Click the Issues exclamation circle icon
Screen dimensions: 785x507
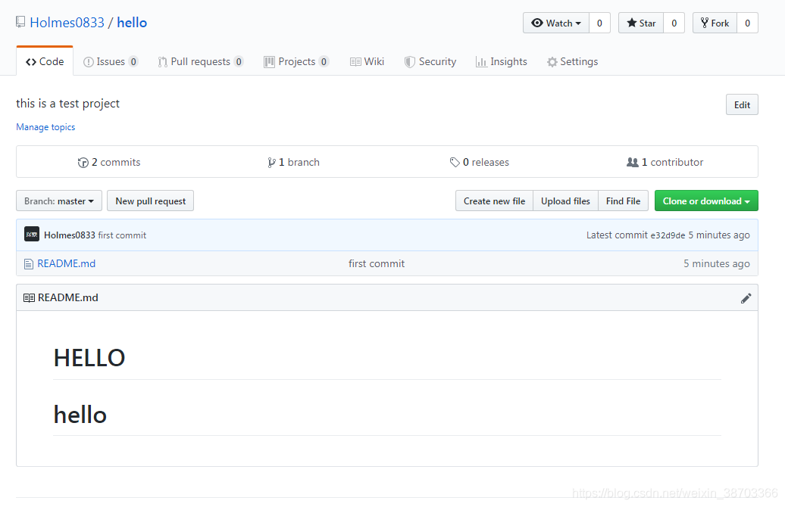click(x=89, y=62)
